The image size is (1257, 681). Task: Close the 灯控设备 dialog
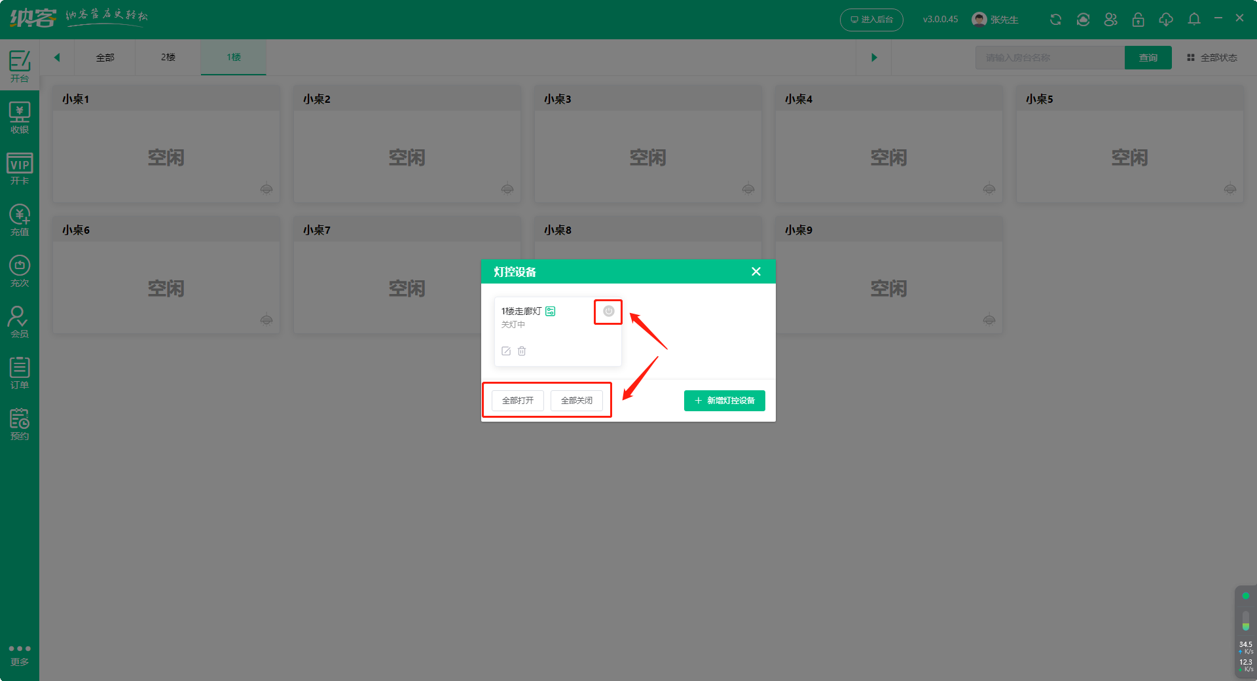(756, 272)
